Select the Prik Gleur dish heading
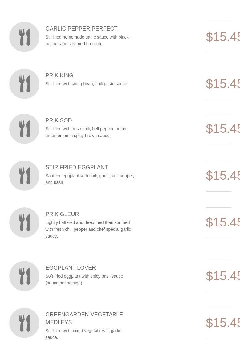The height and width of the screenshot is (346, 240). 62,214
